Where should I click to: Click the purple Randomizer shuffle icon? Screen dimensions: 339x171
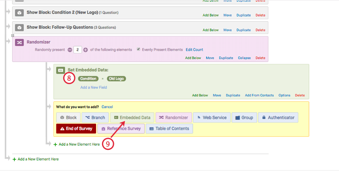coord(19,42)
